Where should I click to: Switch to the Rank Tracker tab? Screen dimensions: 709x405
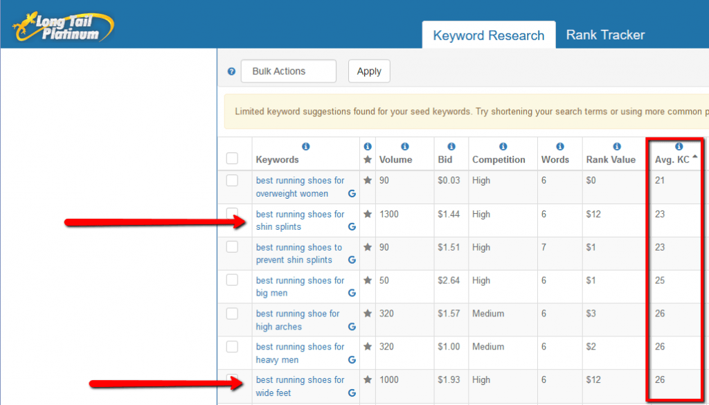click(605, 35)
